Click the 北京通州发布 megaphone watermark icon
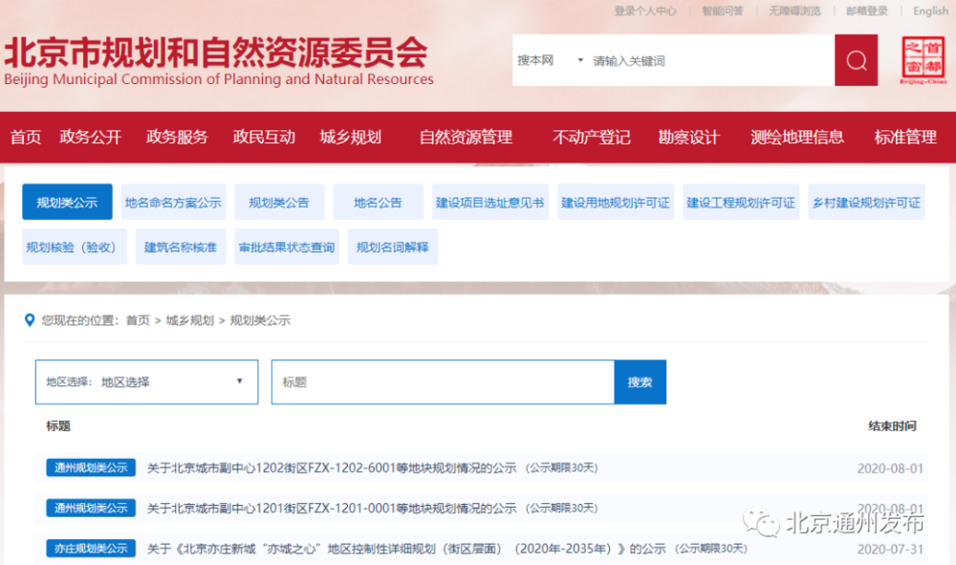 coord(758,525)
